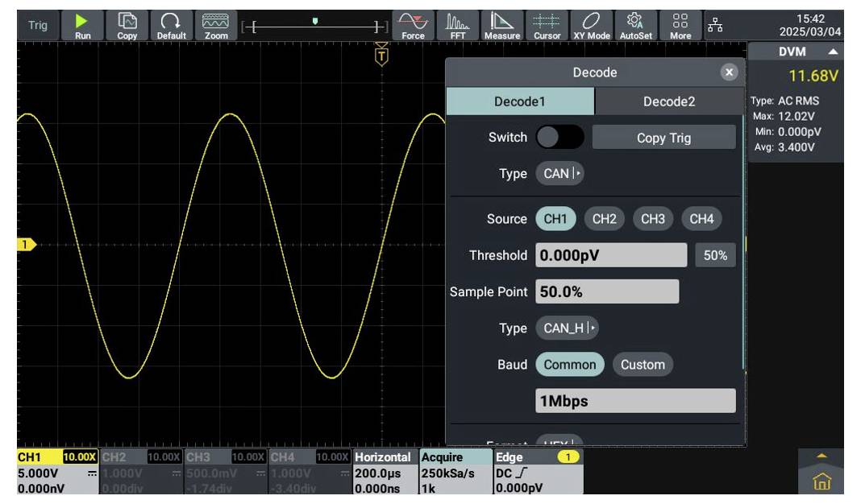
Task: Open the CAN_H signal type dropdown
Action: tap(567, 328)
